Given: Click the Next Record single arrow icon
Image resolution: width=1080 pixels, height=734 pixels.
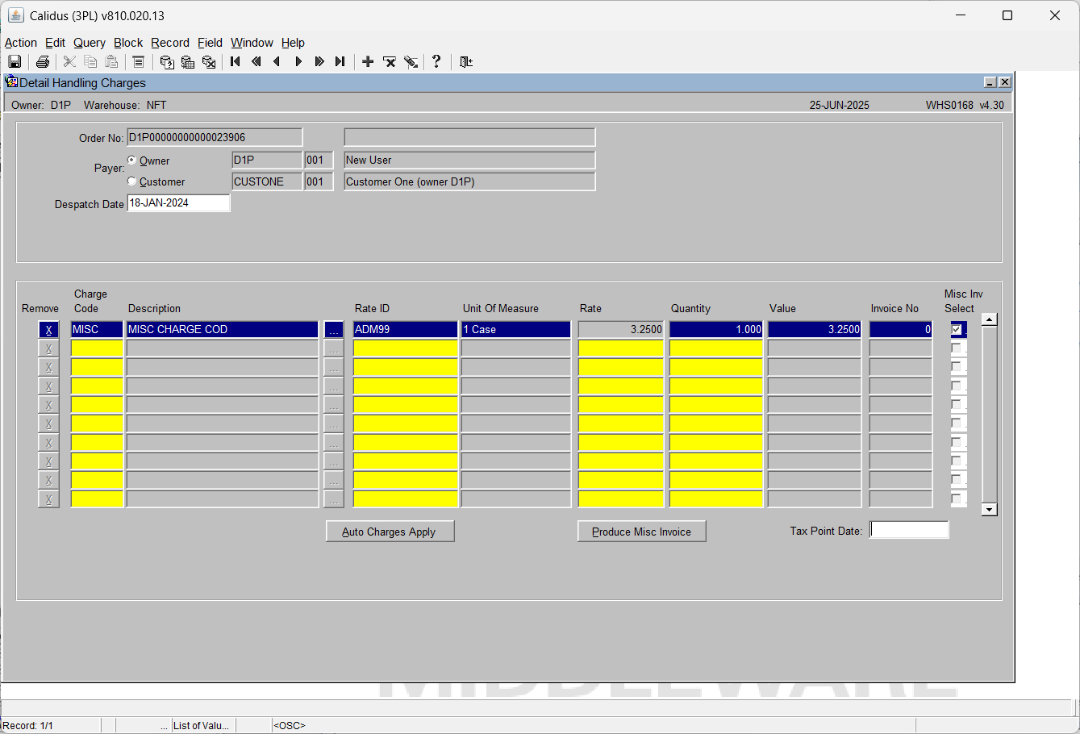Looking at the screenshot, I should click(x=298, y=62).
